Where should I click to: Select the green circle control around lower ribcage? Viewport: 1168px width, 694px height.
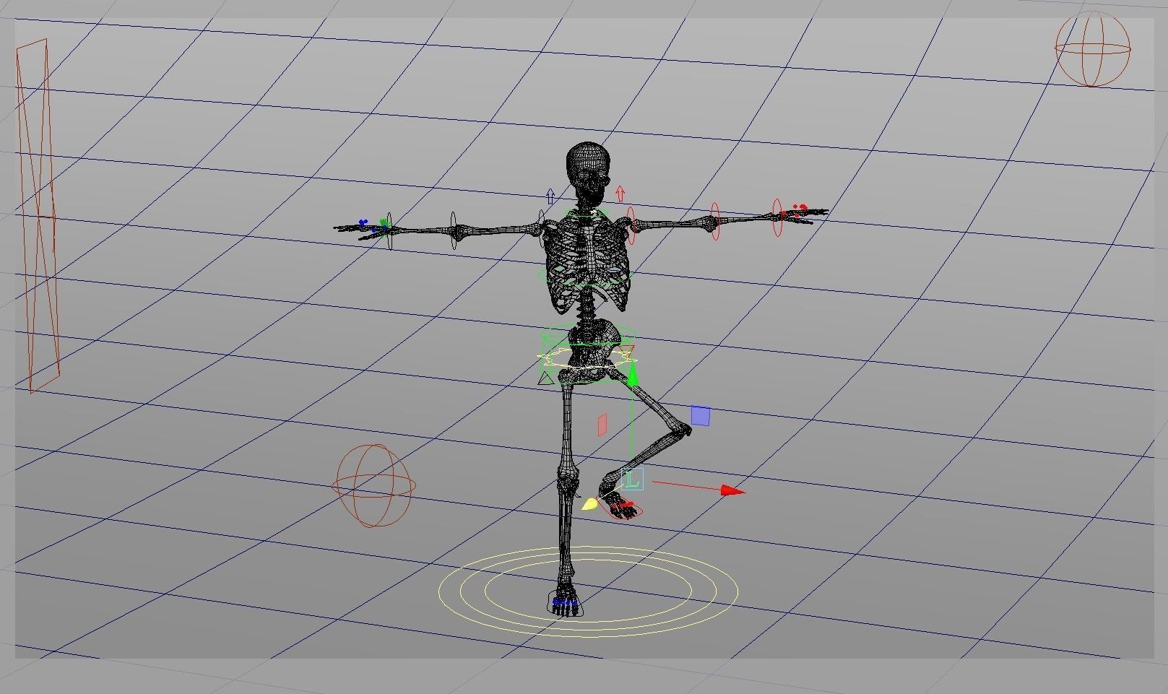point(585,277)
